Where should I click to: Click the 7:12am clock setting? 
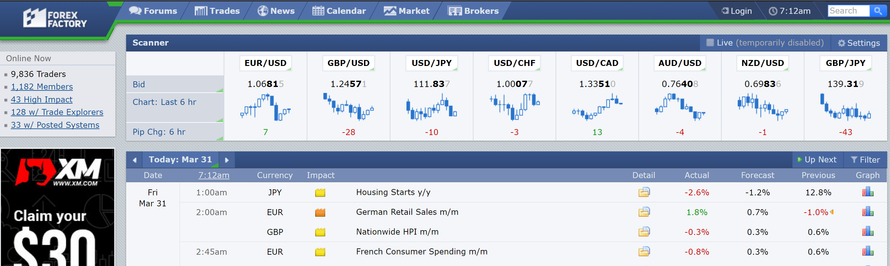click(789, 11)
